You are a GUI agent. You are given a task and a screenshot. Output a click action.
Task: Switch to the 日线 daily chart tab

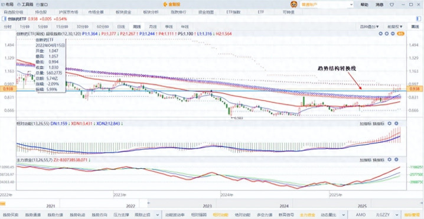[x=121, y=27]
